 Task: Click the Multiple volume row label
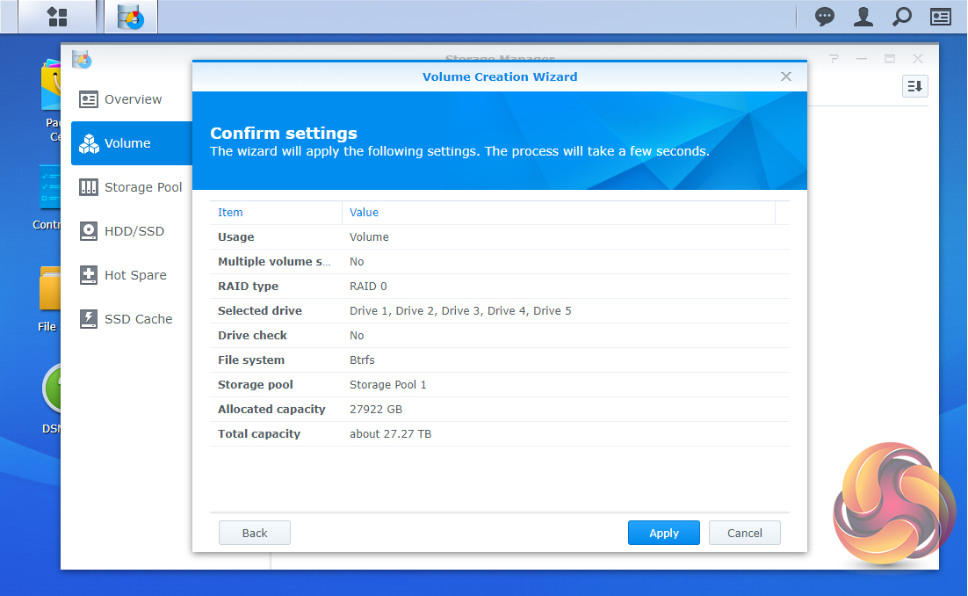pos(274,261)
